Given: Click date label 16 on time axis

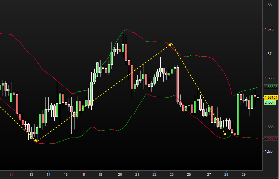Looking at the screenshot, I should point(83,174).
